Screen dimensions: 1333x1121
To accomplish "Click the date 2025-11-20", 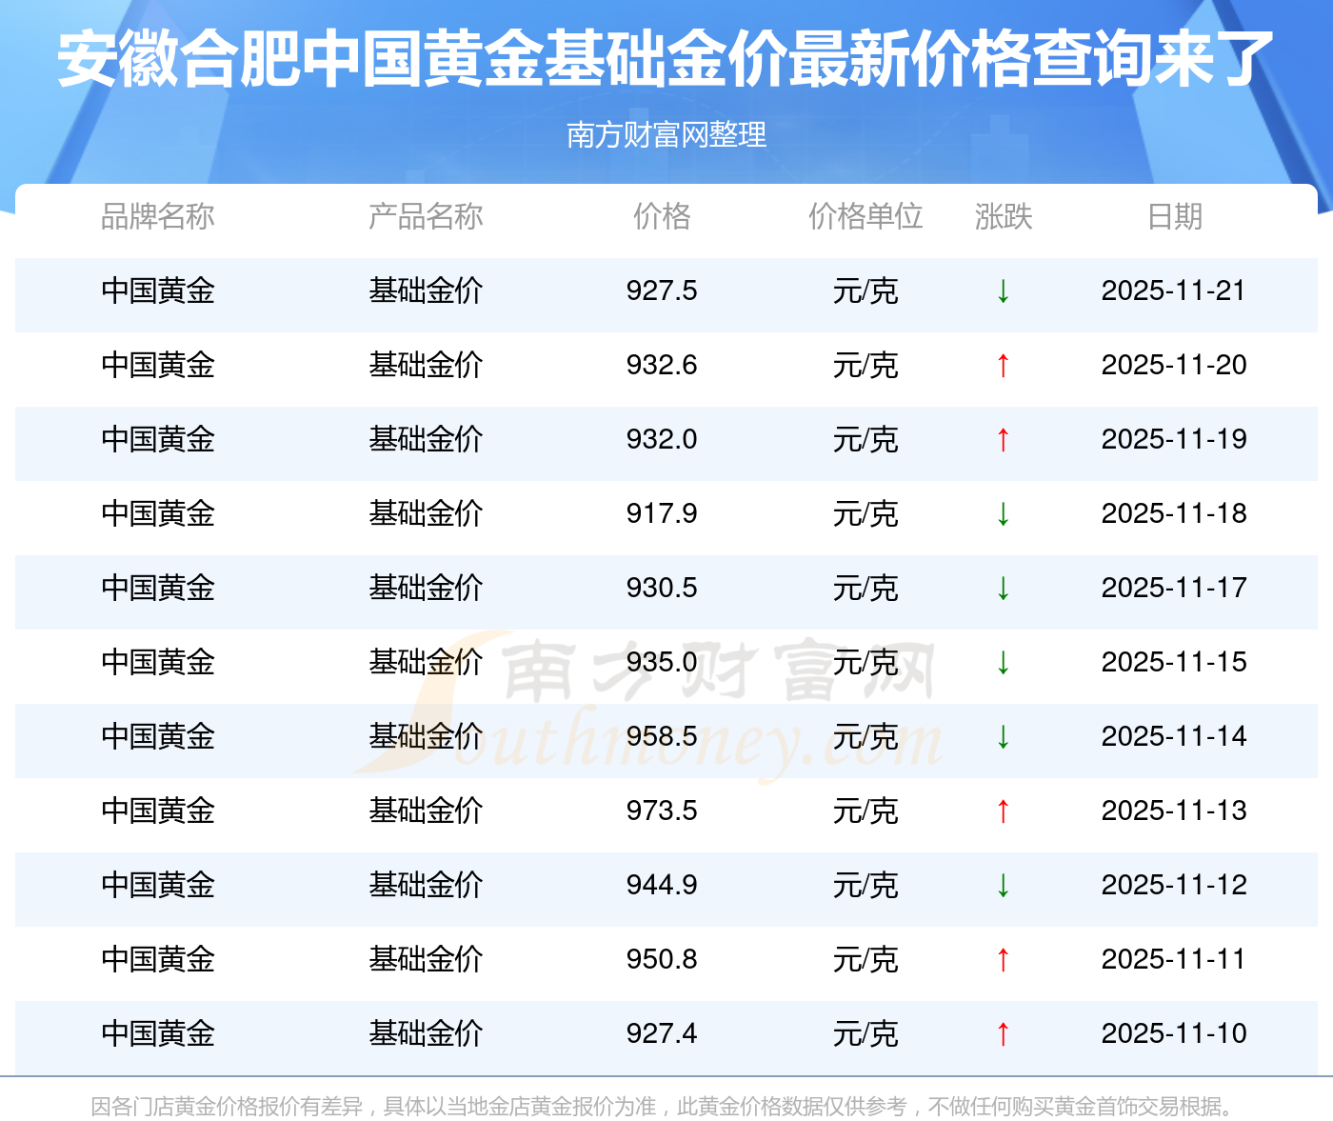I will pyautogui.click(x=1174, y=365).
